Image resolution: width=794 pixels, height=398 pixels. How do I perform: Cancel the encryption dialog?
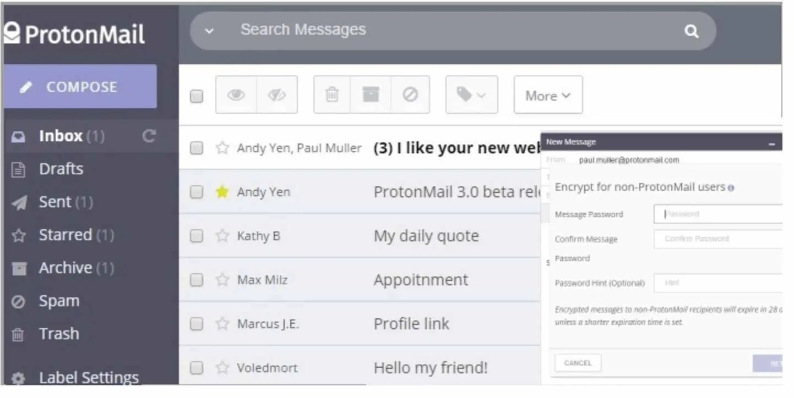(x=578, y=363)
